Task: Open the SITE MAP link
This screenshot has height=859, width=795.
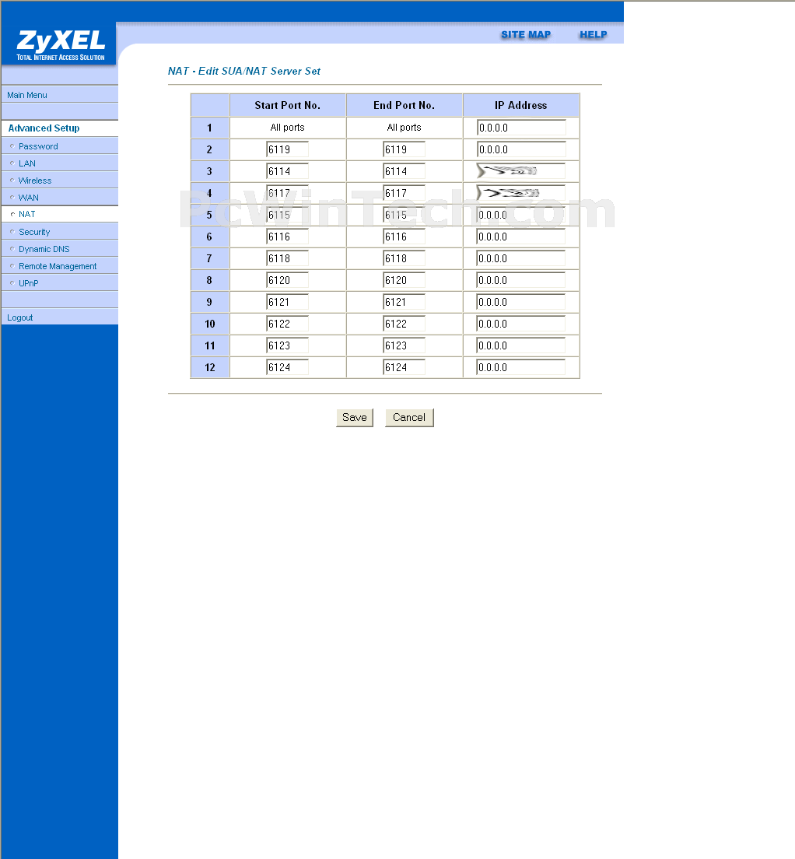Action: pos(525,34)
